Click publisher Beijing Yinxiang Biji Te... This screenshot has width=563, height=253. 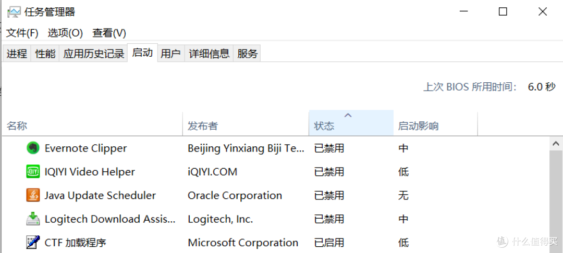pos(246,148)
